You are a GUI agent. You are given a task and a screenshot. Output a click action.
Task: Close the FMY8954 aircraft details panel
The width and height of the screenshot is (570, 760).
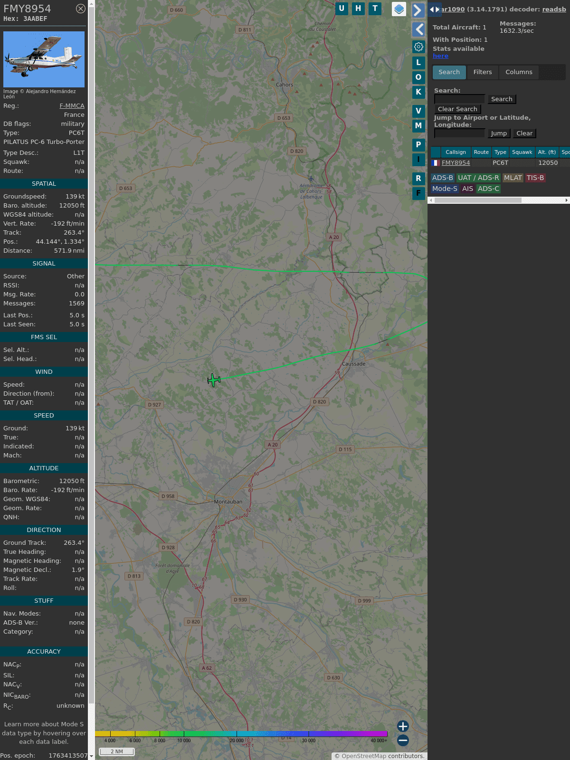(81, 9)
